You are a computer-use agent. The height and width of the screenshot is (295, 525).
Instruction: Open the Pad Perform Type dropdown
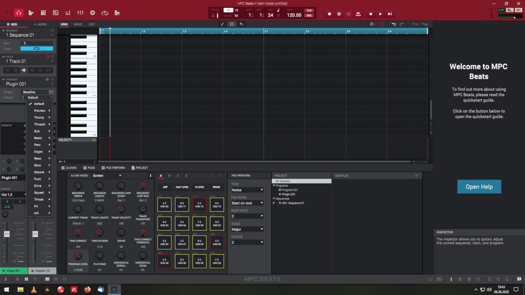tap(247, 190)
